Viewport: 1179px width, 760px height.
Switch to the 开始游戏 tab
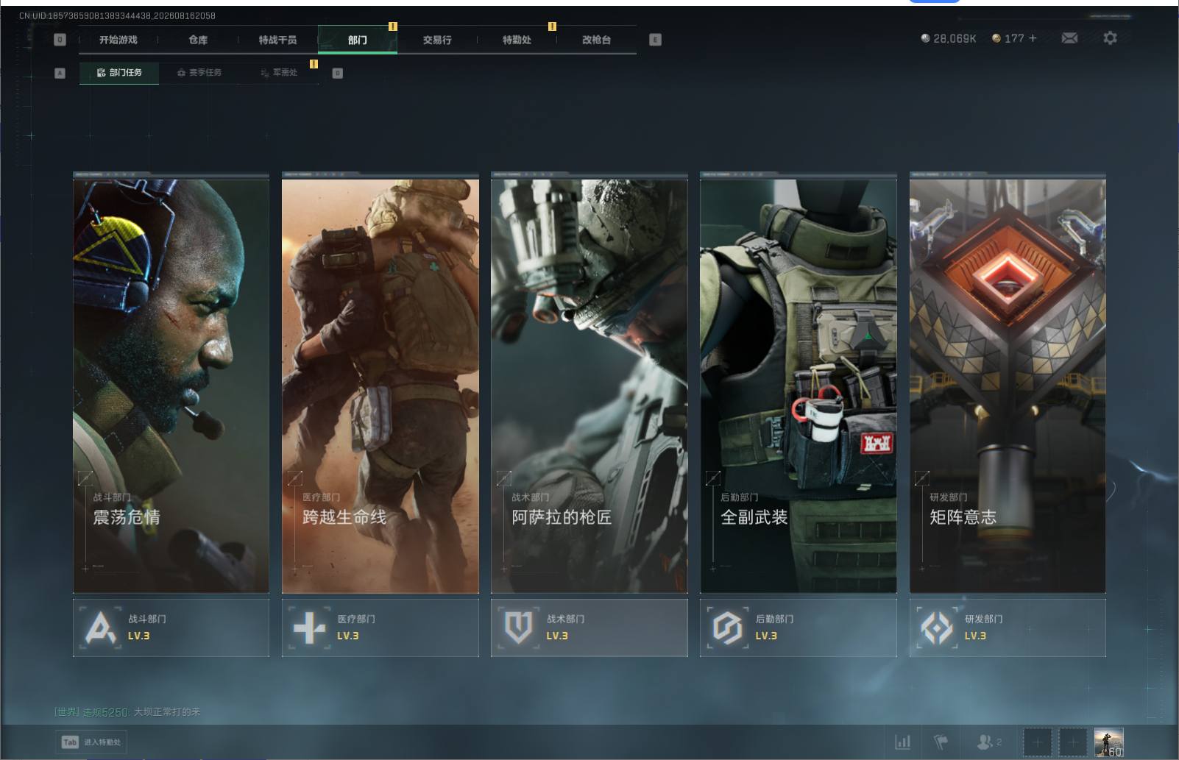tap(118, 40)
